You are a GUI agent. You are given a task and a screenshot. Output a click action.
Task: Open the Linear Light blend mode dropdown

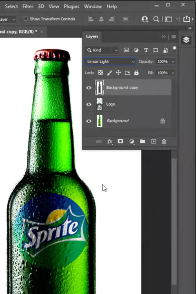click(111, 62)
